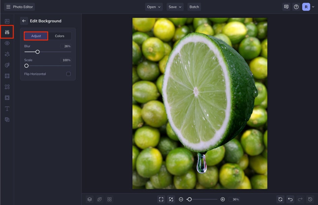Undo the last action
The height and width of the screenshot is (205, 318).
[290, 199]
